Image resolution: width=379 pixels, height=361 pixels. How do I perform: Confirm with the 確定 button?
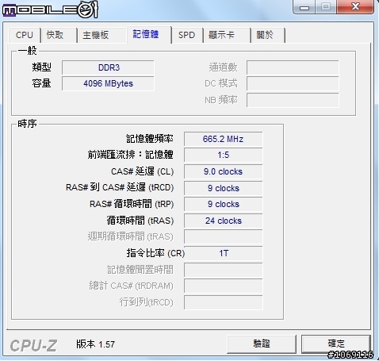click(x=336, y=344)
